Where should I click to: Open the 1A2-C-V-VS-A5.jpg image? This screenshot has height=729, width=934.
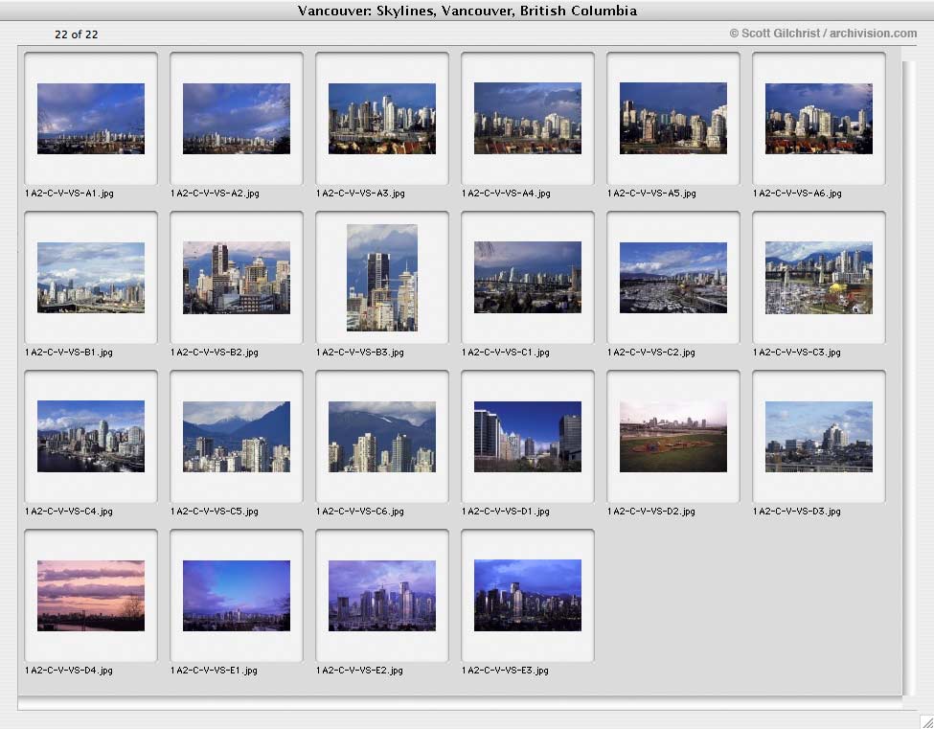point(673,119)
